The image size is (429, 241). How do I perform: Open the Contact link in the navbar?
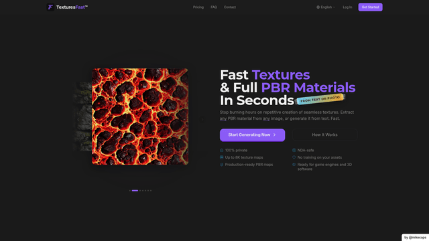coord(230,7)
